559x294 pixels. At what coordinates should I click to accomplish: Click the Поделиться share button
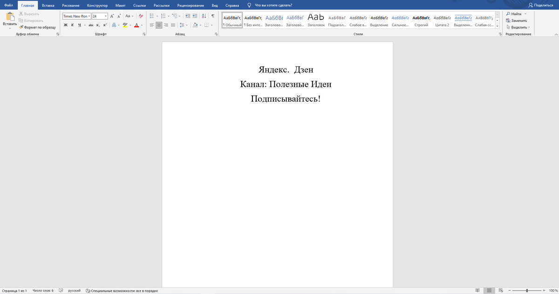pos(541,5)
